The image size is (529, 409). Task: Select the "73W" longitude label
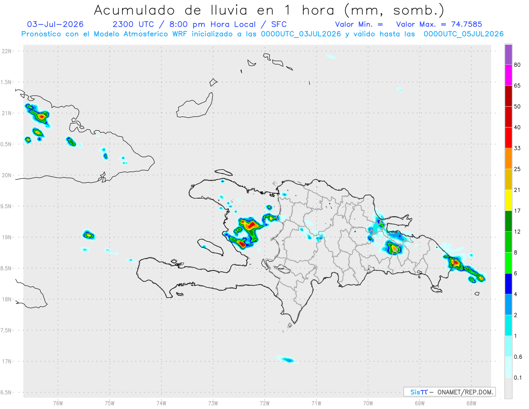[x=213, y=403]
